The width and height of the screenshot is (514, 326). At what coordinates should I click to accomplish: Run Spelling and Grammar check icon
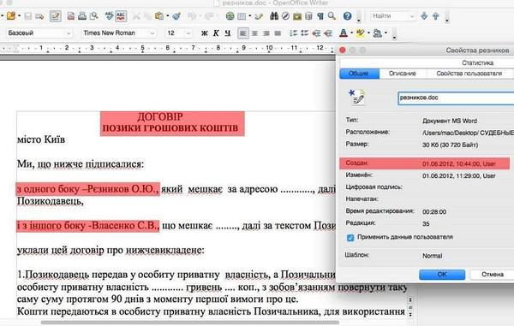pyautogui.click(x=109, y=15)
